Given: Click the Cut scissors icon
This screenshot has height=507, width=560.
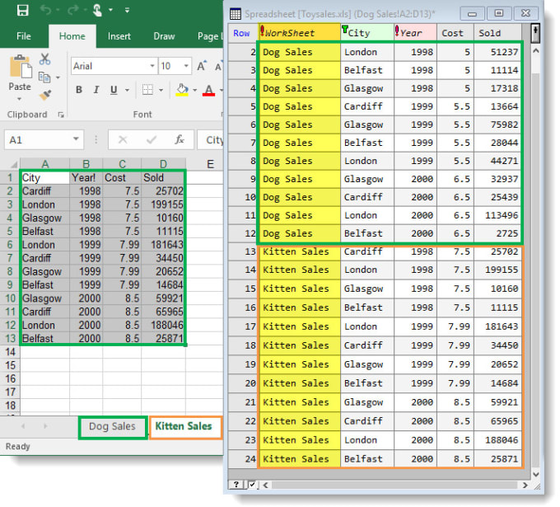Looking at the screenshot, I should click(x=44, y=59).
